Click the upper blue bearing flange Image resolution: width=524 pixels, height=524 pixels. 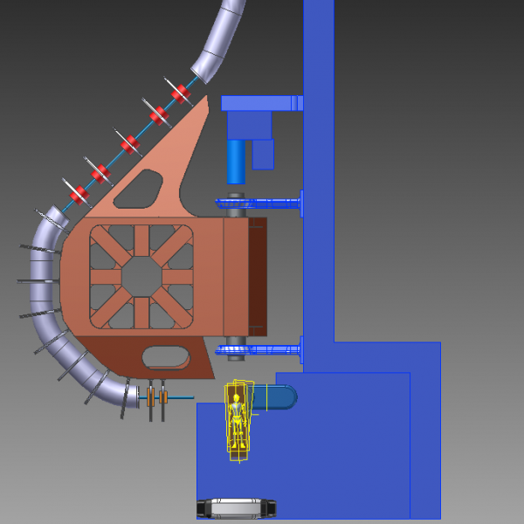tap(262, 203)
